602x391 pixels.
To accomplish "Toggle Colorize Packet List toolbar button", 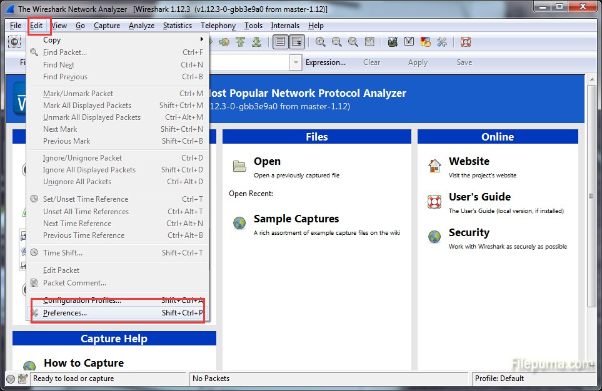I will pyautogui.click(x=280, y=42).
